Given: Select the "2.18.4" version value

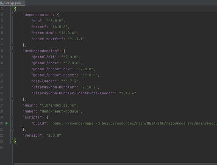Looking at the screenshot, I should 128,93.
